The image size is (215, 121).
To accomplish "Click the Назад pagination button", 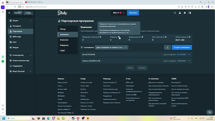I will coord(130,68).
